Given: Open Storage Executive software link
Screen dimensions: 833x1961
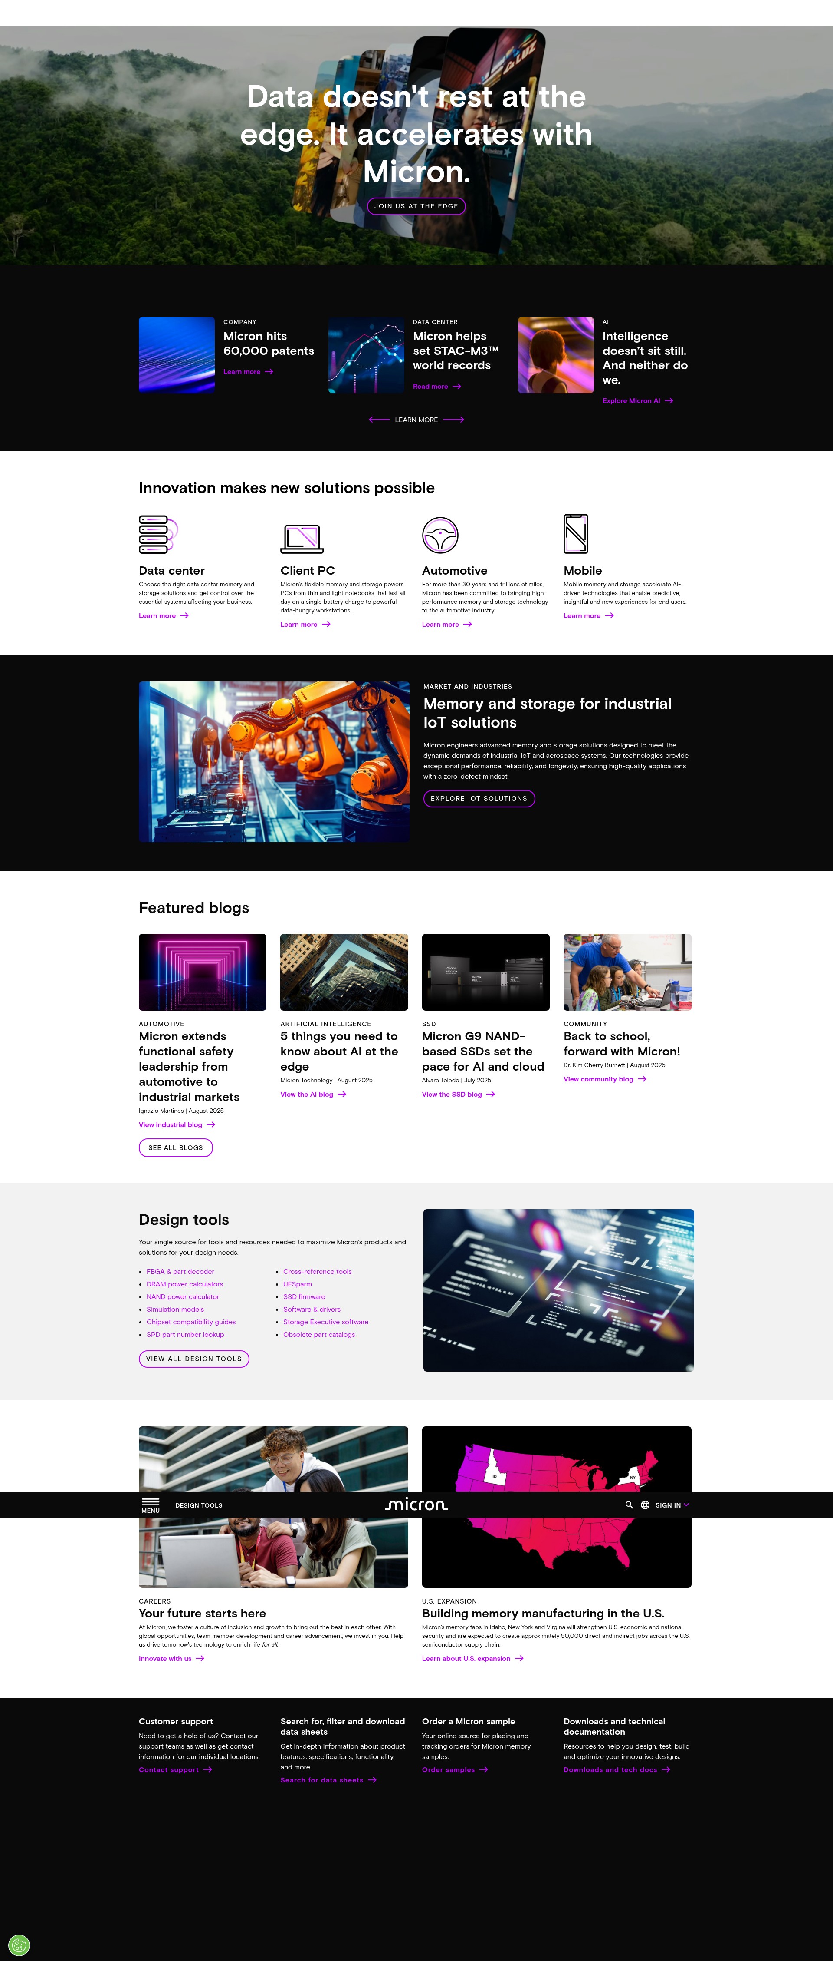Looking at the screenshot, I should click(x=325, y=1322).
